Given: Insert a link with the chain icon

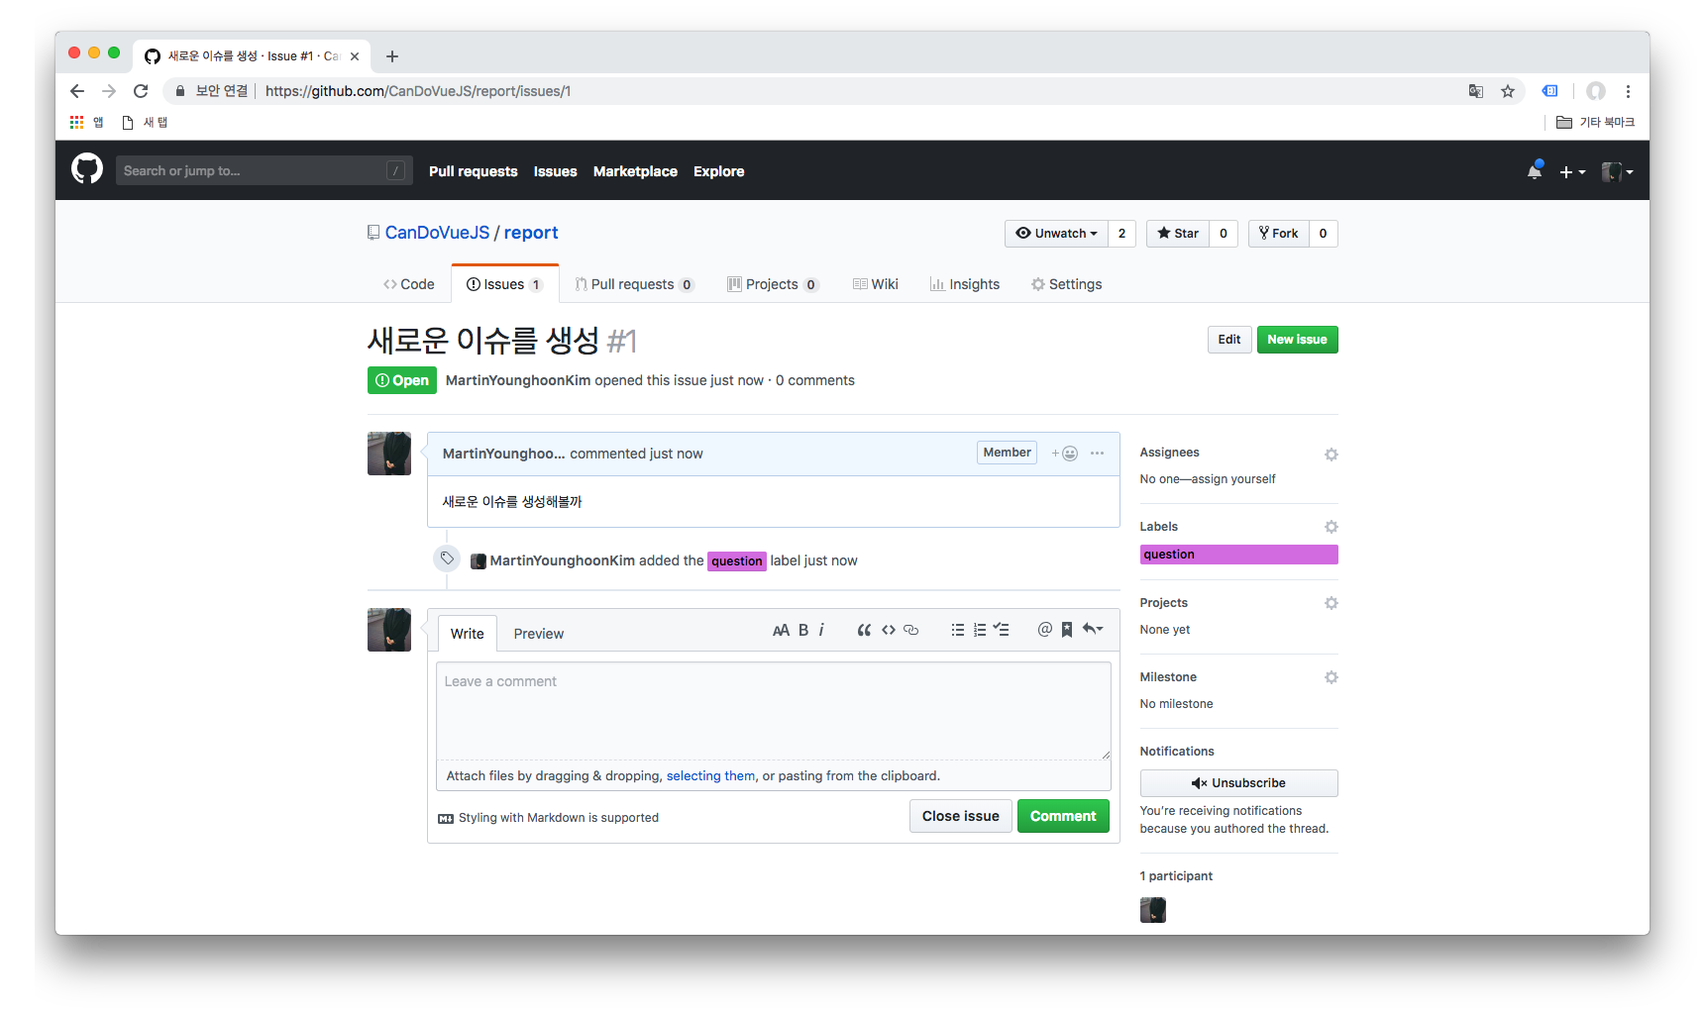Looking at the screenshot, I should point(911,630).
